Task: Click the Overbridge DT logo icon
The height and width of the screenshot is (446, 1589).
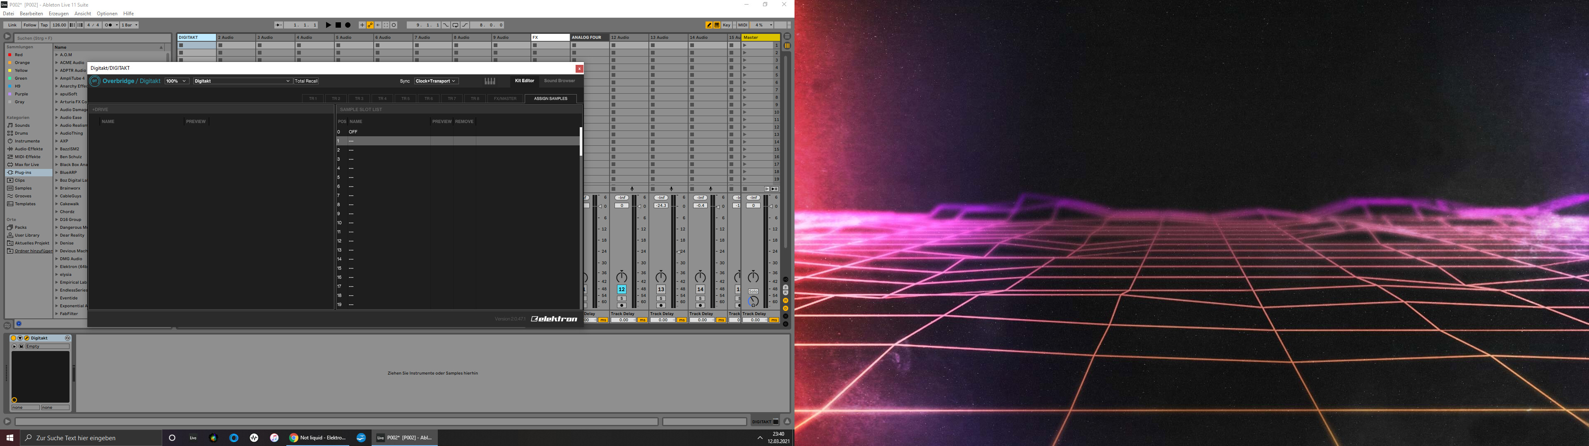Action: 95,81
